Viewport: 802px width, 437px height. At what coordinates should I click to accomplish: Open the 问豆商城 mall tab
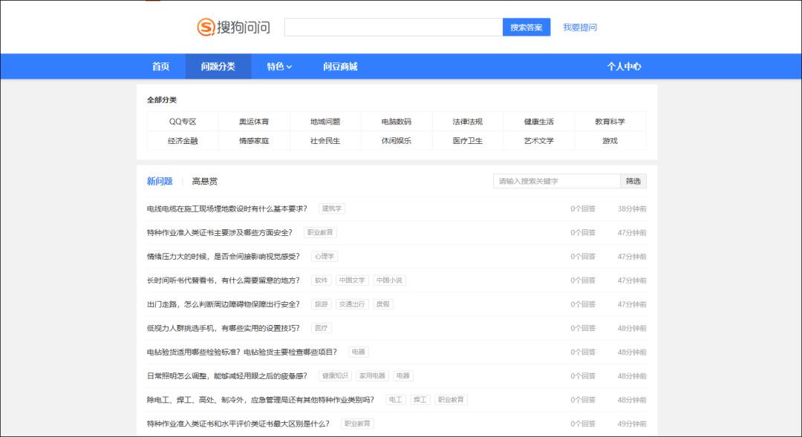(x=340, y=67)
